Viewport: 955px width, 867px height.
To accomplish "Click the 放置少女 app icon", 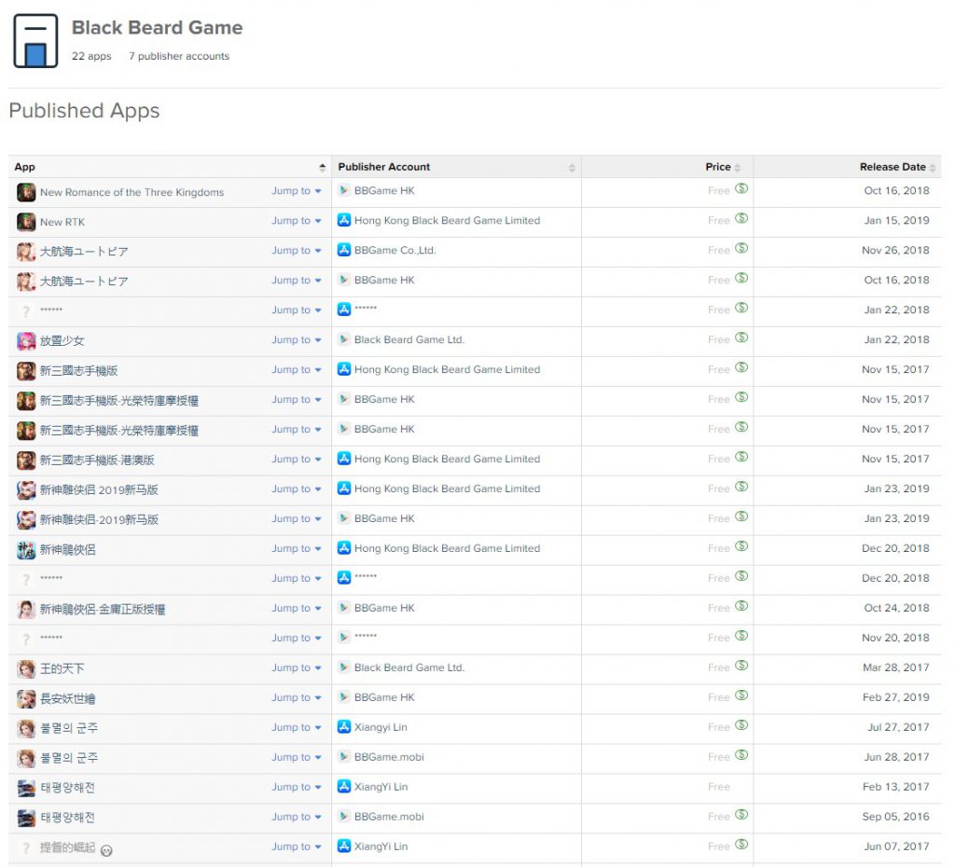I will [x=26, y=341].
